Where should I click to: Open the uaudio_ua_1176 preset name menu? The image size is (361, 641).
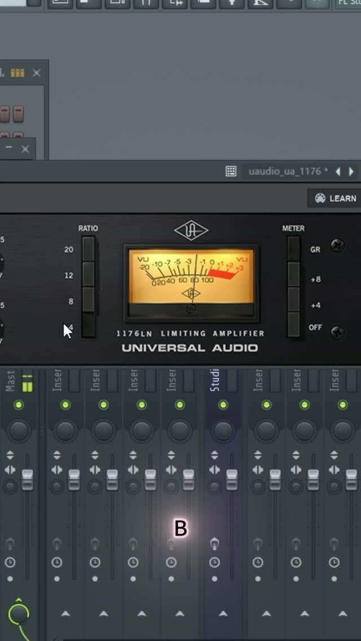(x=288, y=172)
